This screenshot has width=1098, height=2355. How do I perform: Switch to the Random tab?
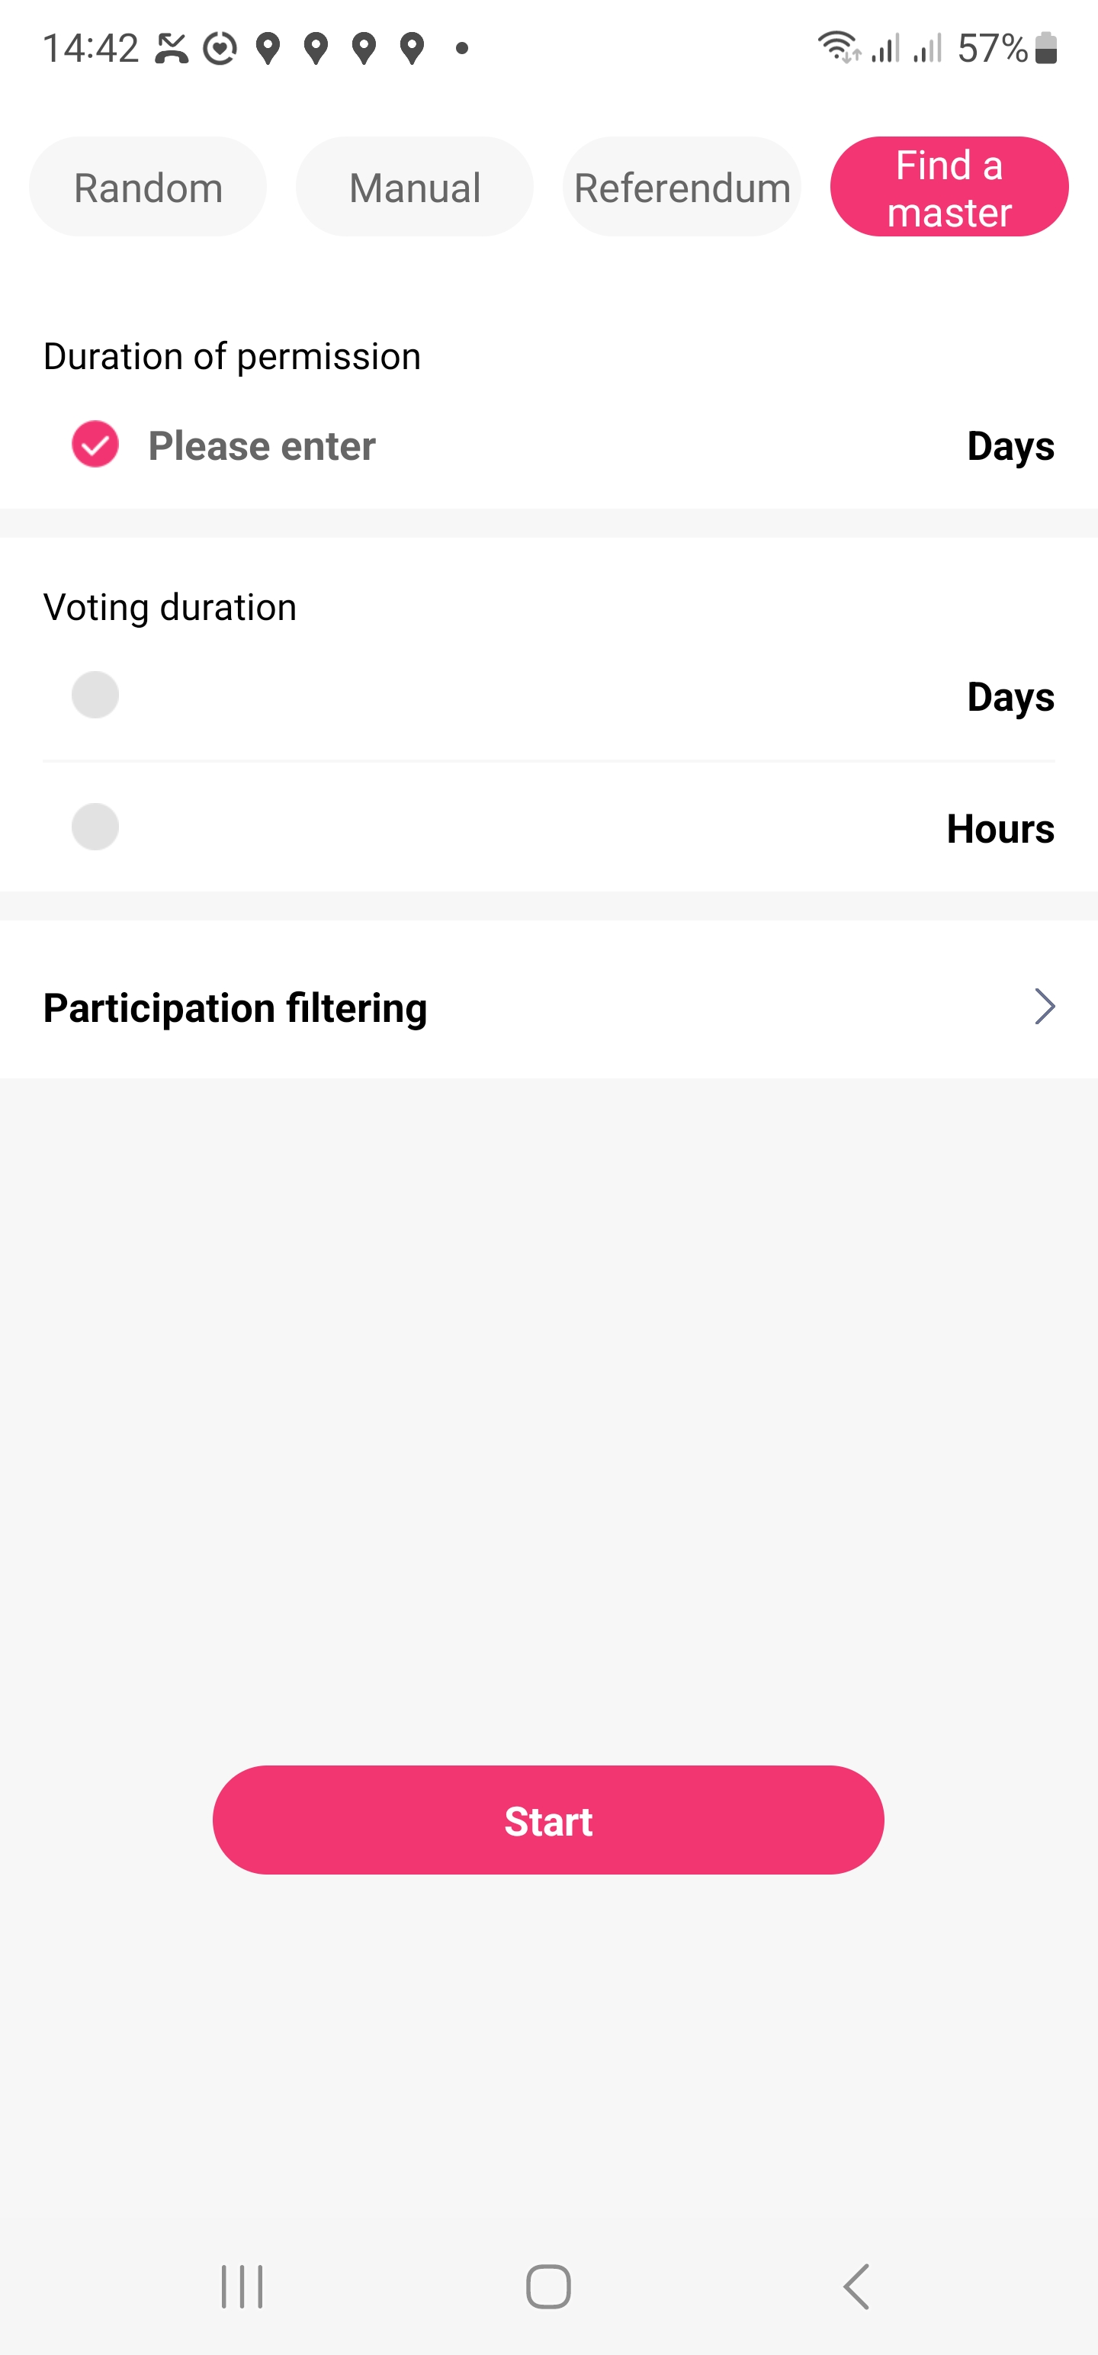[x=148, y=188]
